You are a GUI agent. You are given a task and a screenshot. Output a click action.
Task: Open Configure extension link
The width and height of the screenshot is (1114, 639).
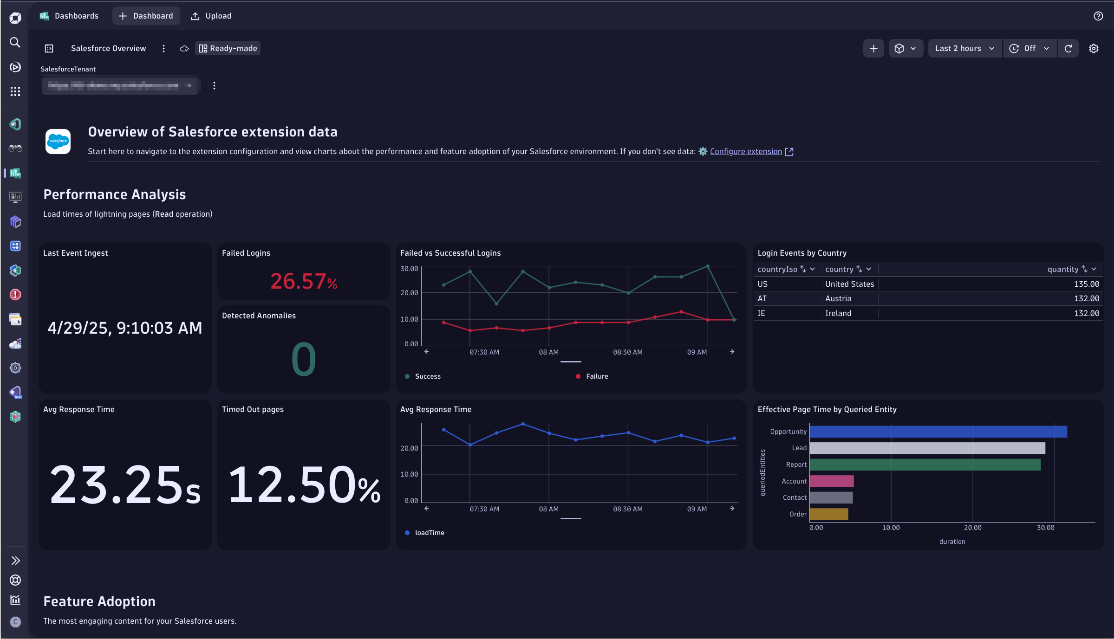746,151
